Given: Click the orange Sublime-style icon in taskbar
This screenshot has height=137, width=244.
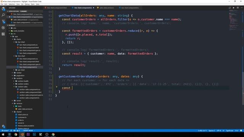Looking at the screenshot, I should click(x=22, y=134).
